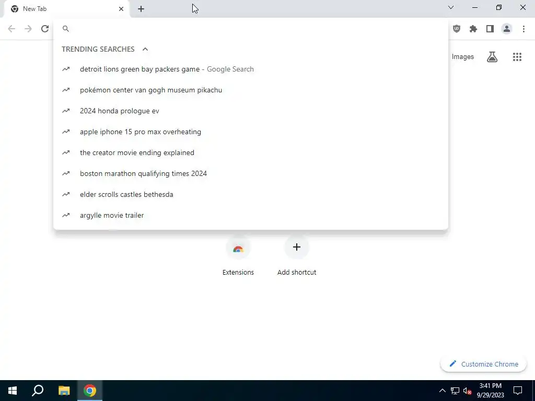Open the Google apps grid
Image resolution: width=535 pixels, height=401 pixels.
pyautogui.click(x=517, y=56)
